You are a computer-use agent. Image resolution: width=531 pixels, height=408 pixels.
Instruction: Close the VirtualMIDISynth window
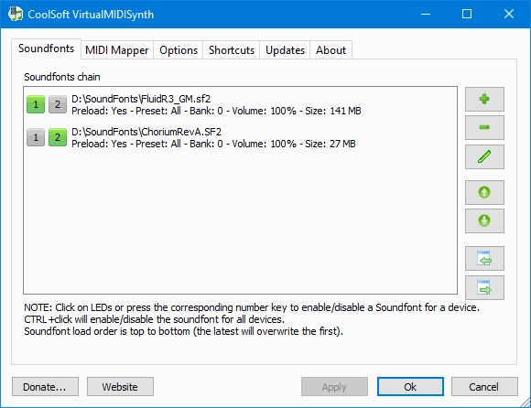pos(509,14)
